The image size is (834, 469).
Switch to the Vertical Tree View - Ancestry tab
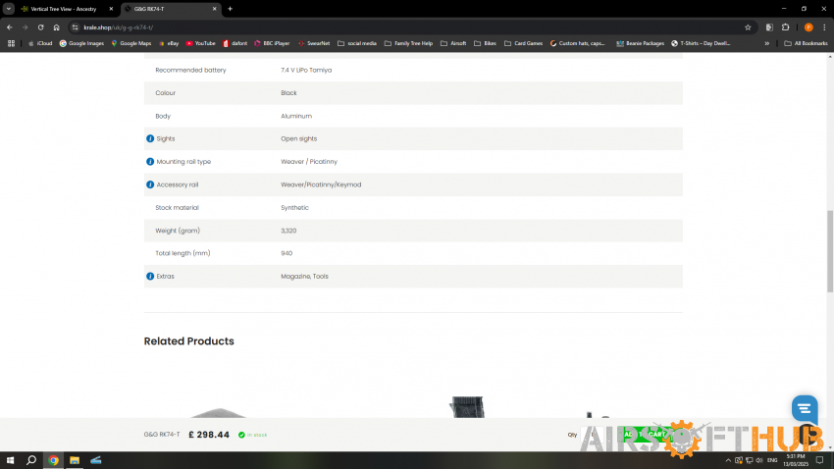[x=64, y=9]
